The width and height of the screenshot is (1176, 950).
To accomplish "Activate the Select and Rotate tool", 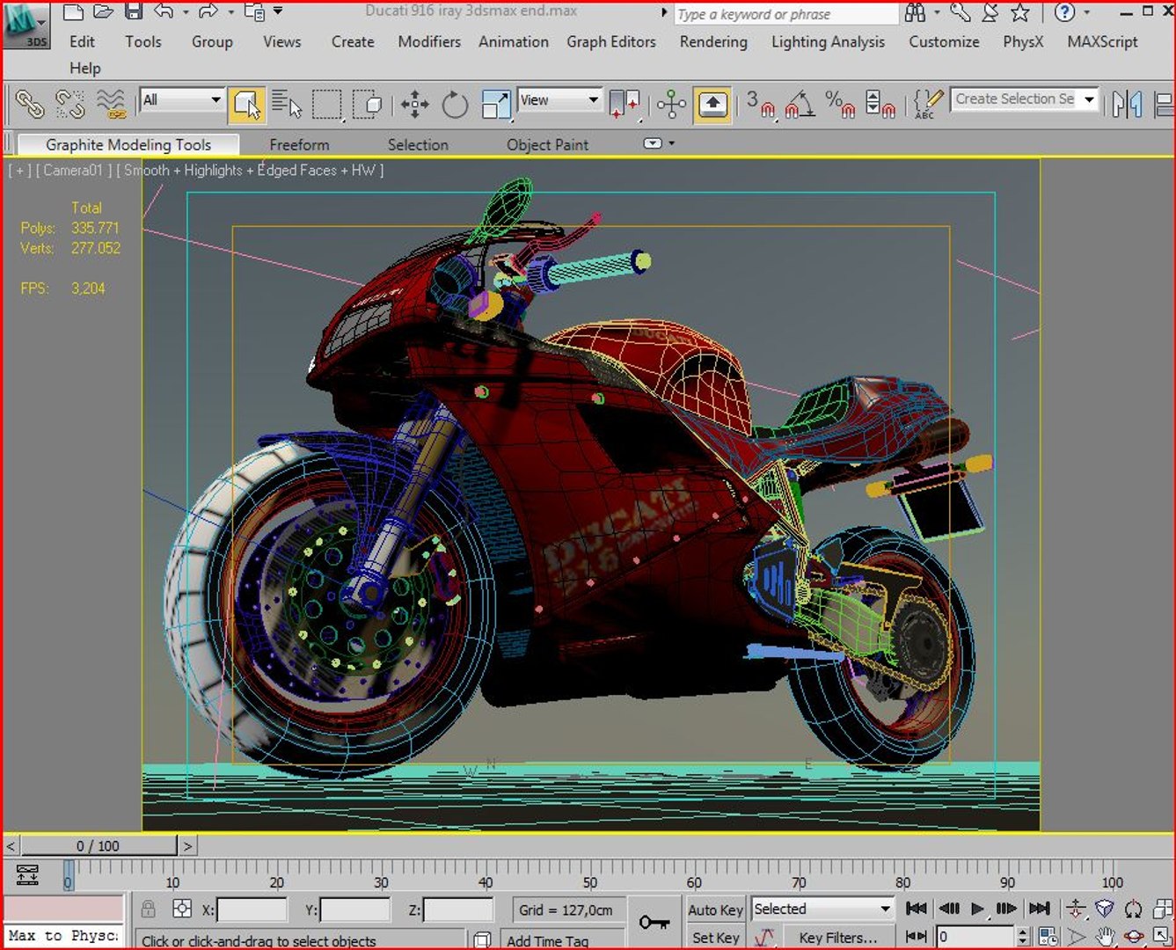I will coord(455,105).
